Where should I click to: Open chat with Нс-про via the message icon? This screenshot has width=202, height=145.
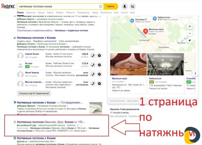pyautogui.click(x=99, y=65)
